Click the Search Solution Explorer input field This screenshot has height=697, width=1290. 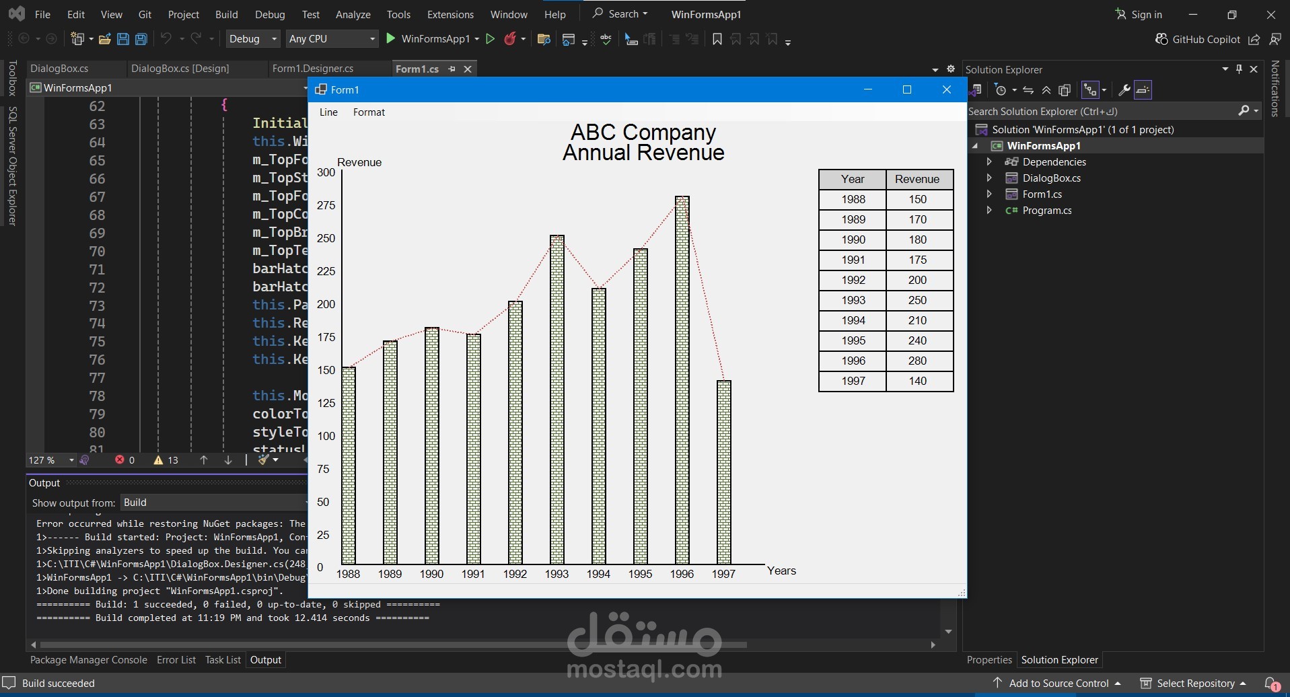pos(1101,111)
